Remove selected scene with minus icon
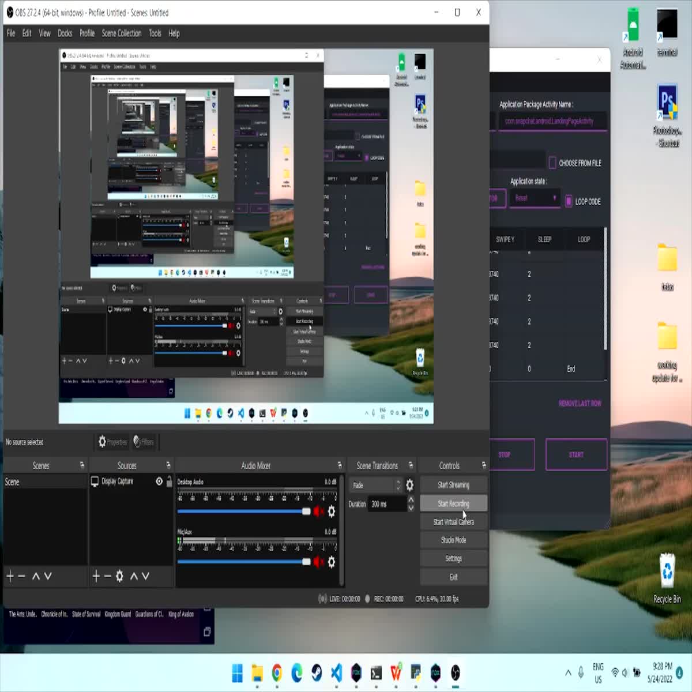Viewport: 692px width, 692px height. pyautogui.click(x=22, y=576)
